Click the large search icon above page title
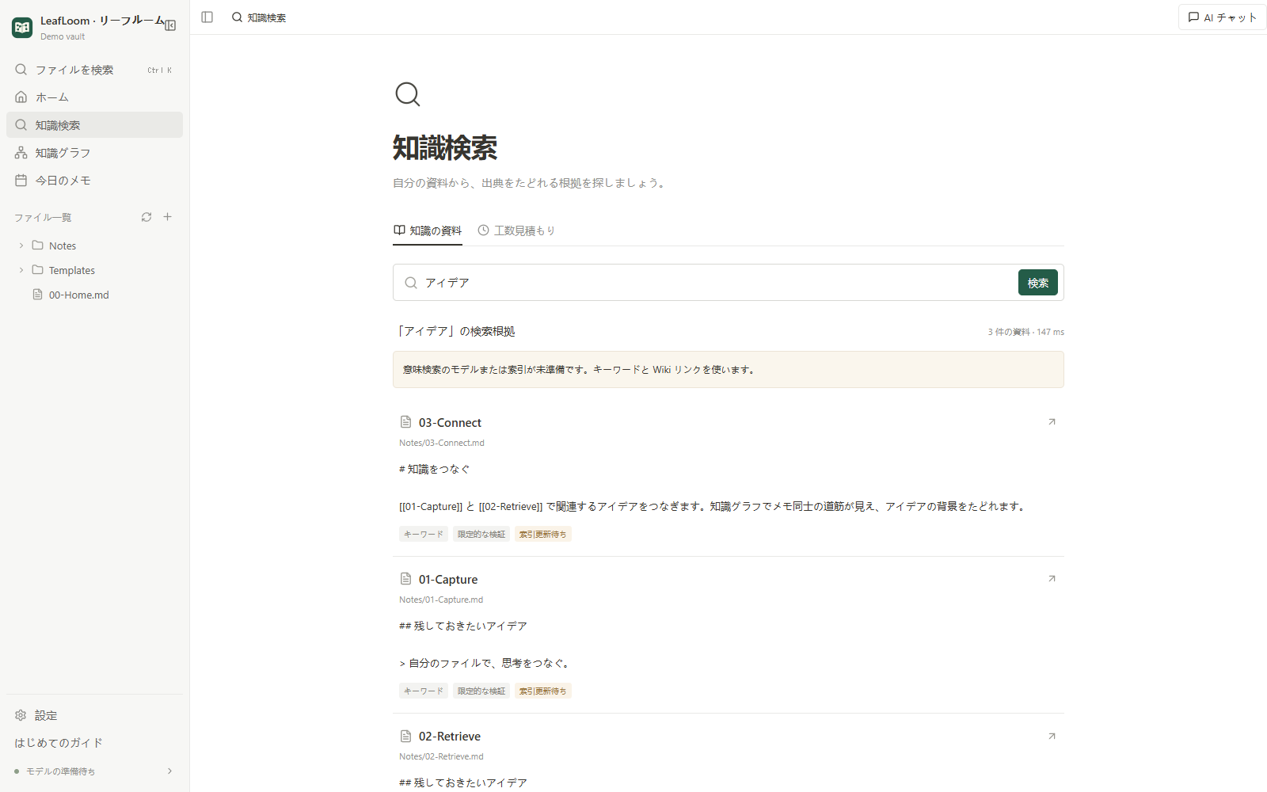1267x792 pixels. (x=408, y=94)
